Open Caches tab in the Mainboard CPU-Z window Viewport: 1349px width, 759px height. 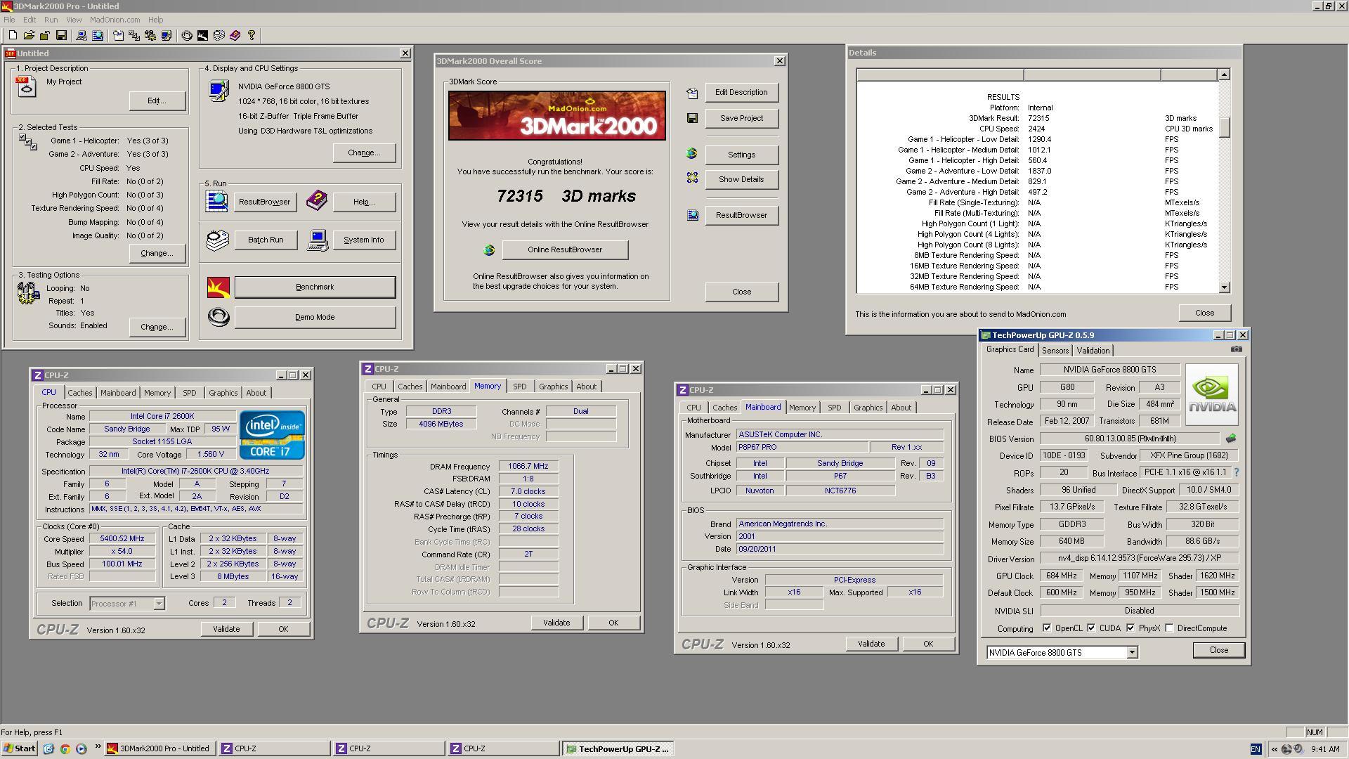point(724,408)
